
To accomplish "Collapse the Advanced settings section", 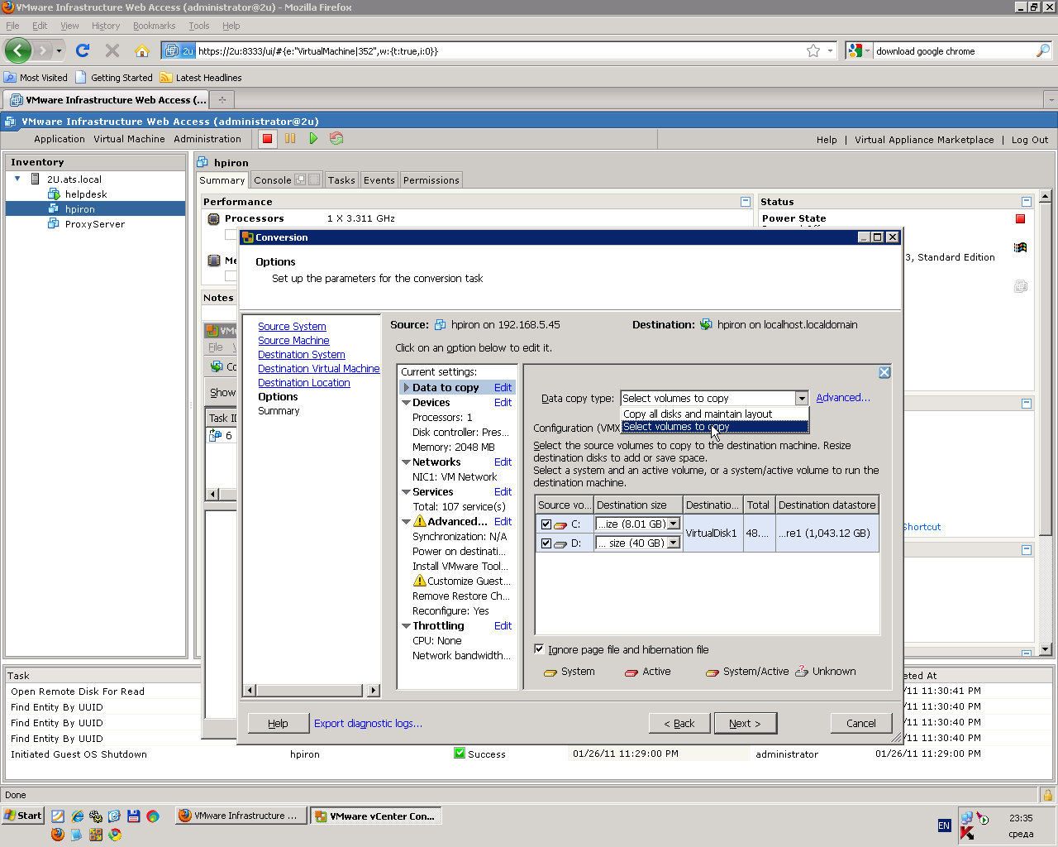I will 406,522.
